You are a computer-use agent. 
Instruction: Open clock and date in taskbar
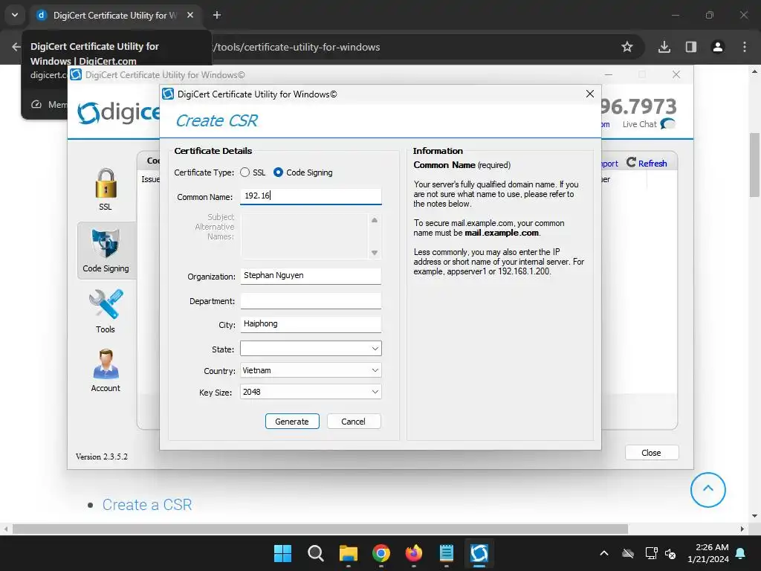coord(708,553)
